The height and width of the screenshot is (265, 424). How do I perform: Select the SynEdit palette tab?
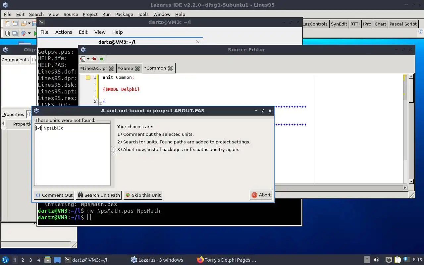click(339, 24)
